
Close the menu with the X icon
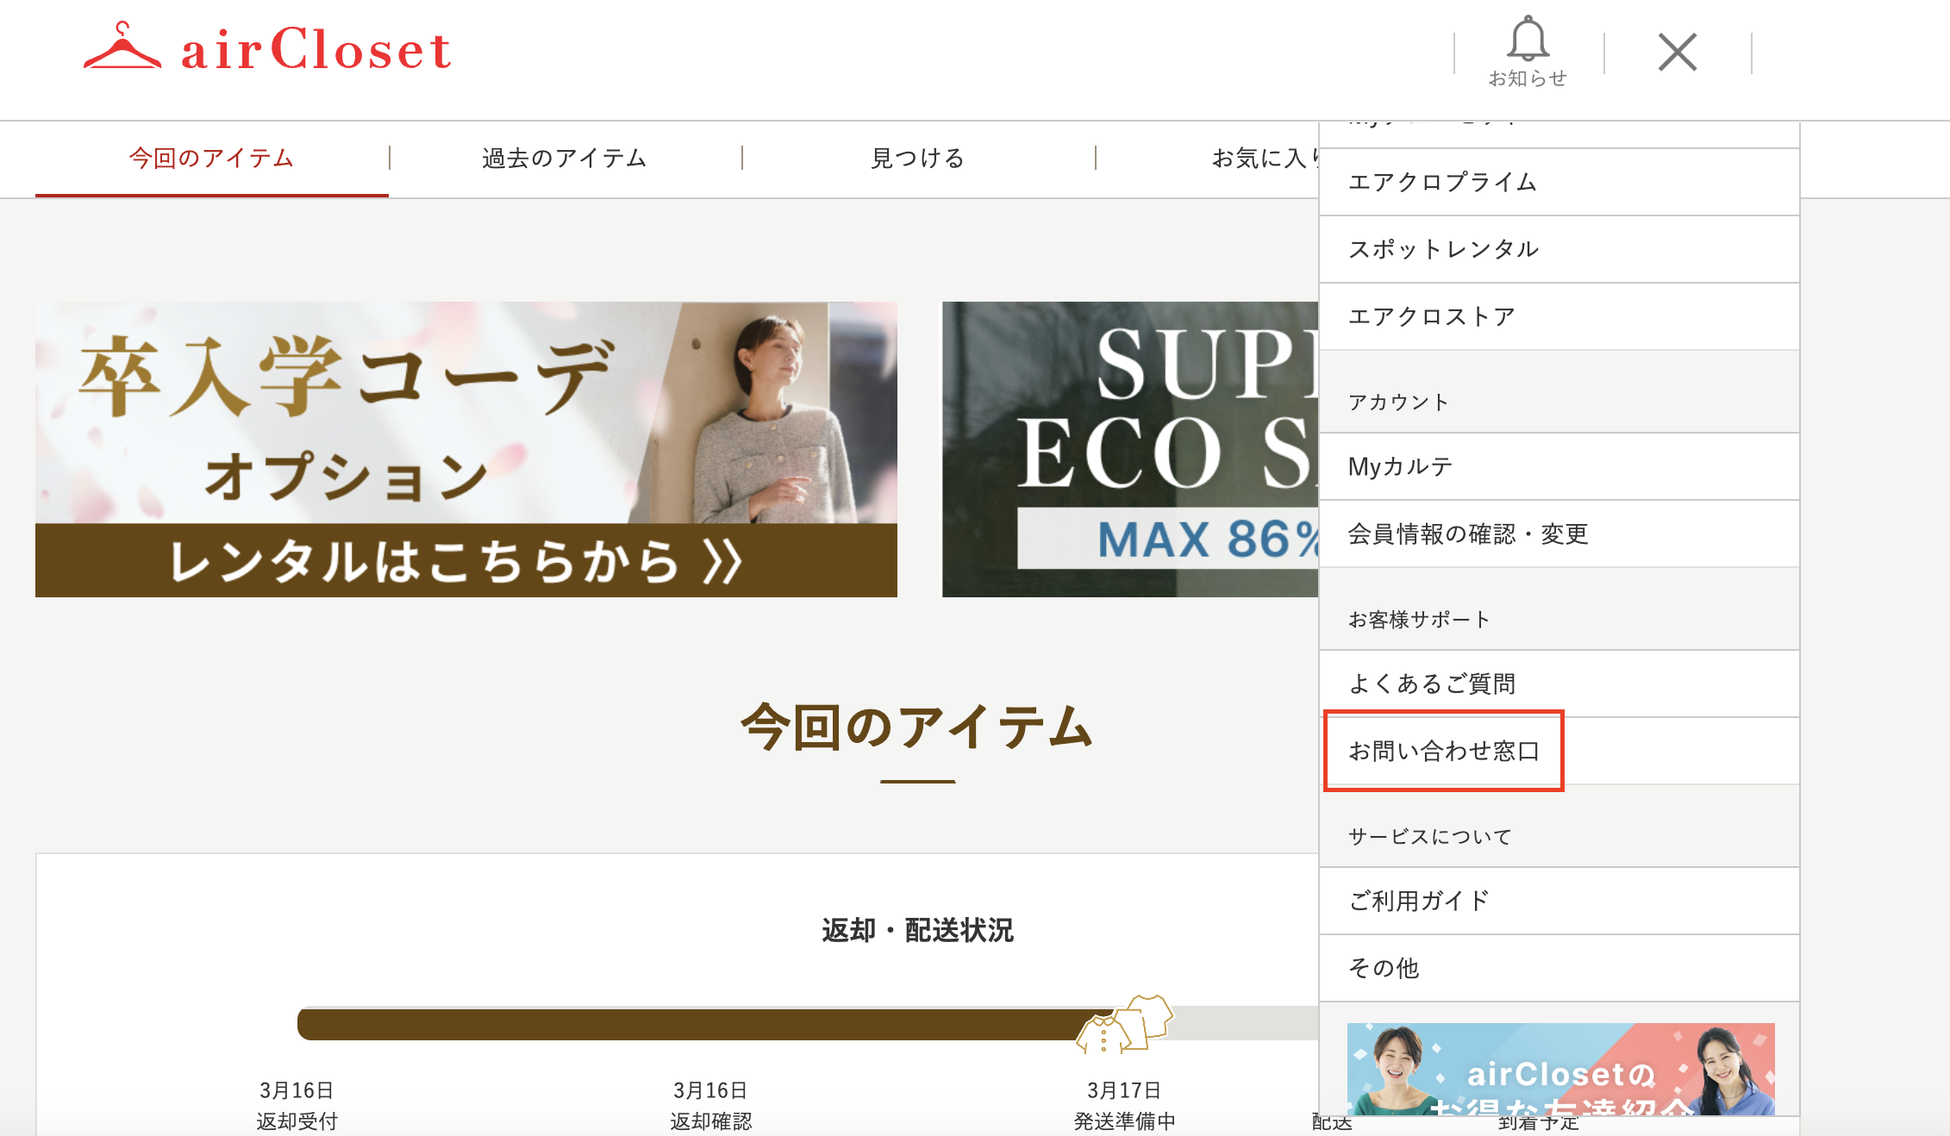coord(1677,52)
